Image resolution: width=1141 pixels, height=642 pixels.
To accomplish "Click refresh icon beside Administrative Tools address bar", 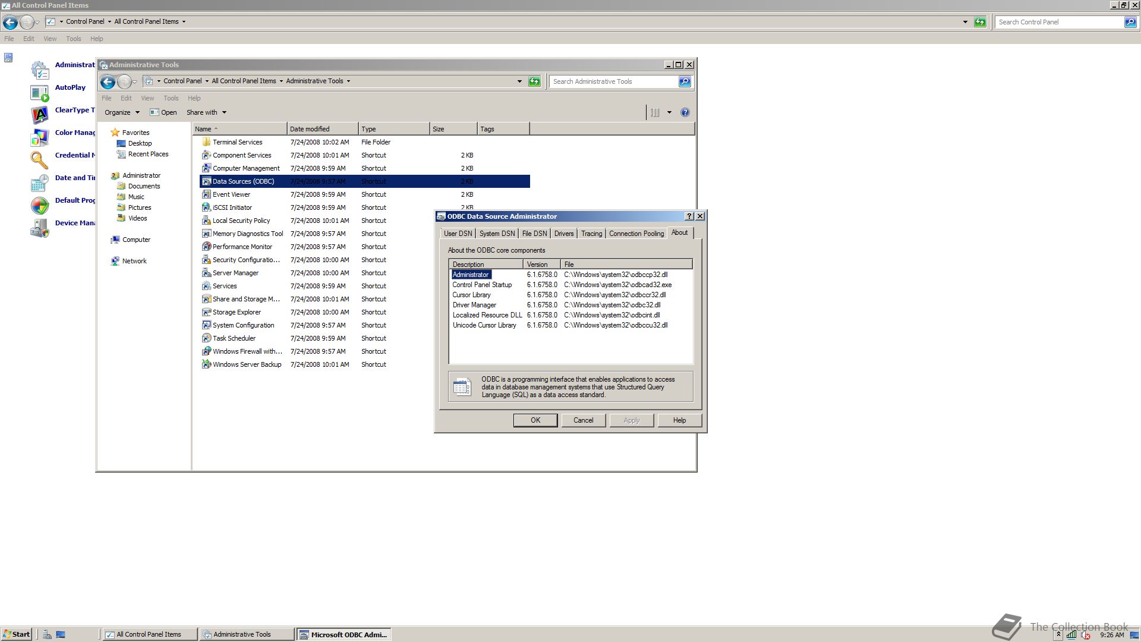I will 534,81.
